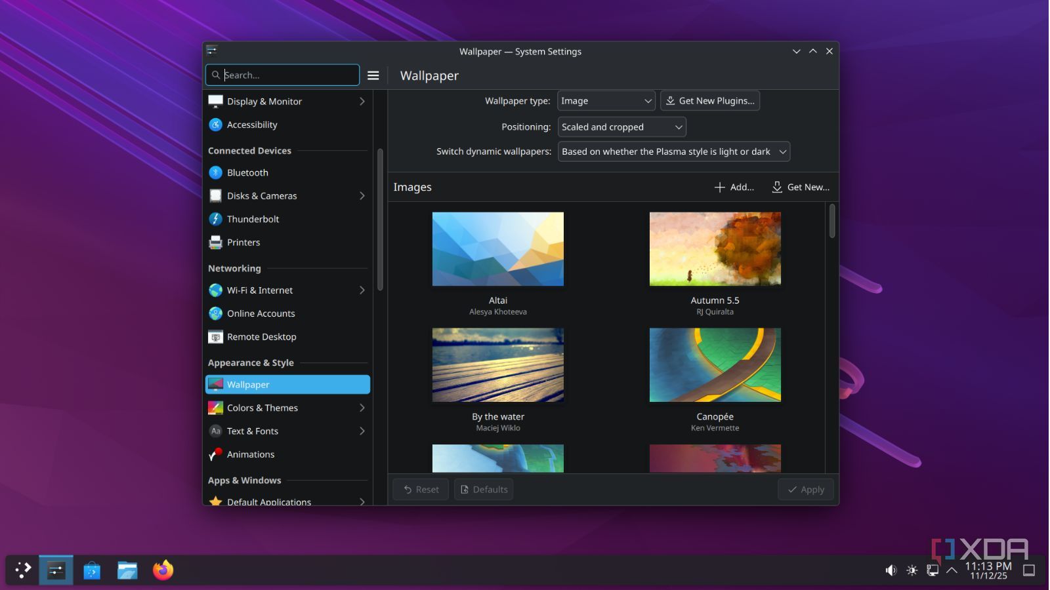This screenshot has width=1050, height=590.
Task: Click the sidebar scrollbar
Action: [x=380, y=220]
